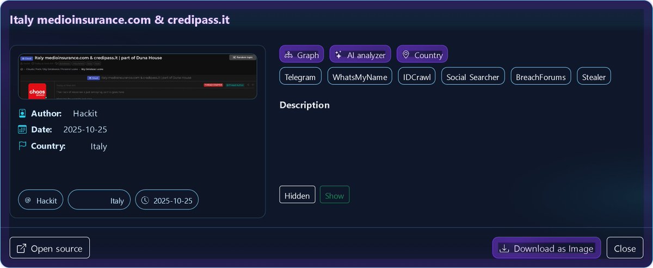Click the author person icon
Image resolution: width=653 pixels, height=268 pixels.
[22, 114]
